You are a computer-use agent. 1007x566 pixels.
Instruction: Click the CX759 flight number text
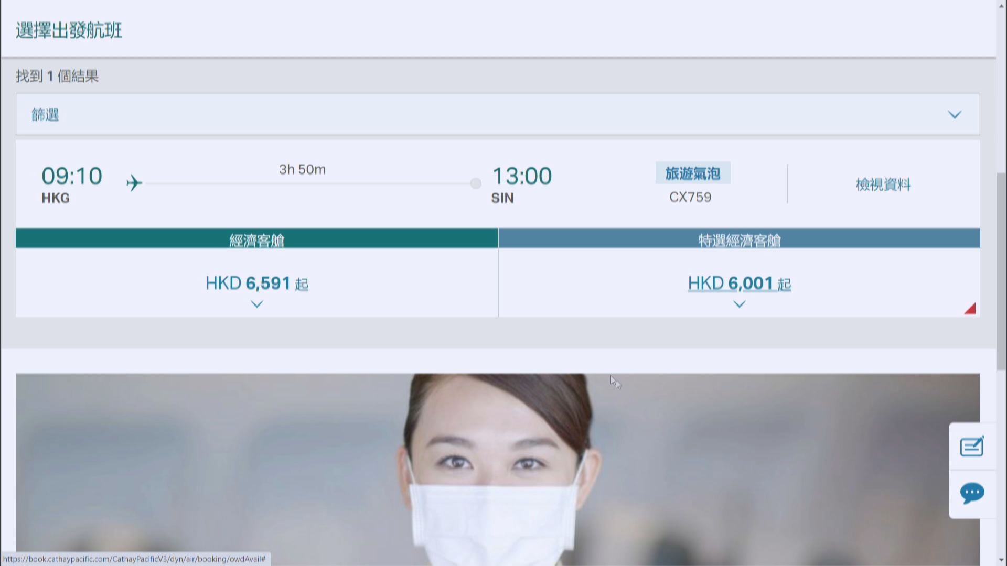click(690, 197)
